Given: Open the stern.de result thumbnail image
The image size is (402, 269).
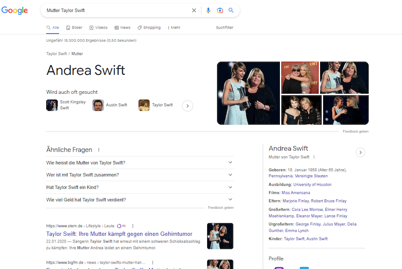Looking at the screenshot, I should (220, 236).
